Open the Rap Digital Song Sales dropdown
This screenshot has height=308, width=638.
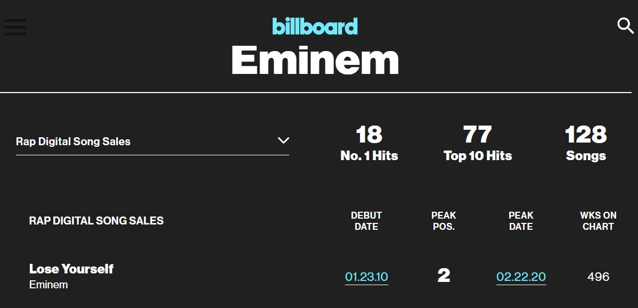(x=153, y=141)
